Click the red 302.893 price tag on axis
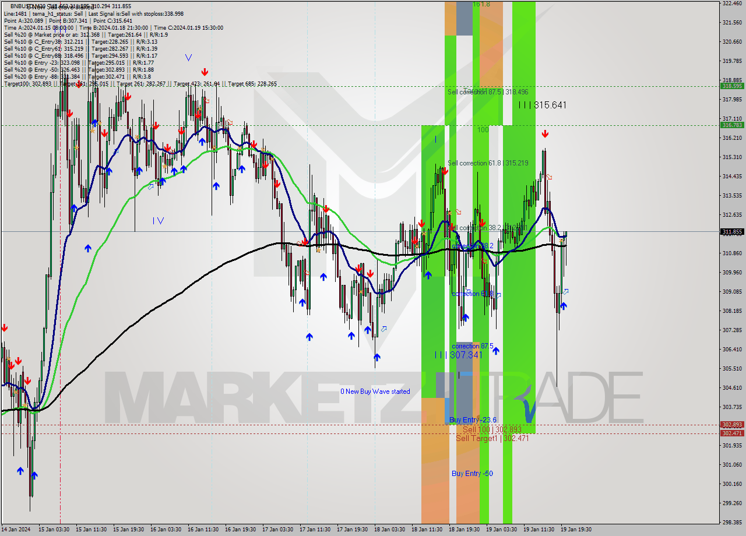The image size is (746, 536). (x=732, y=425)
